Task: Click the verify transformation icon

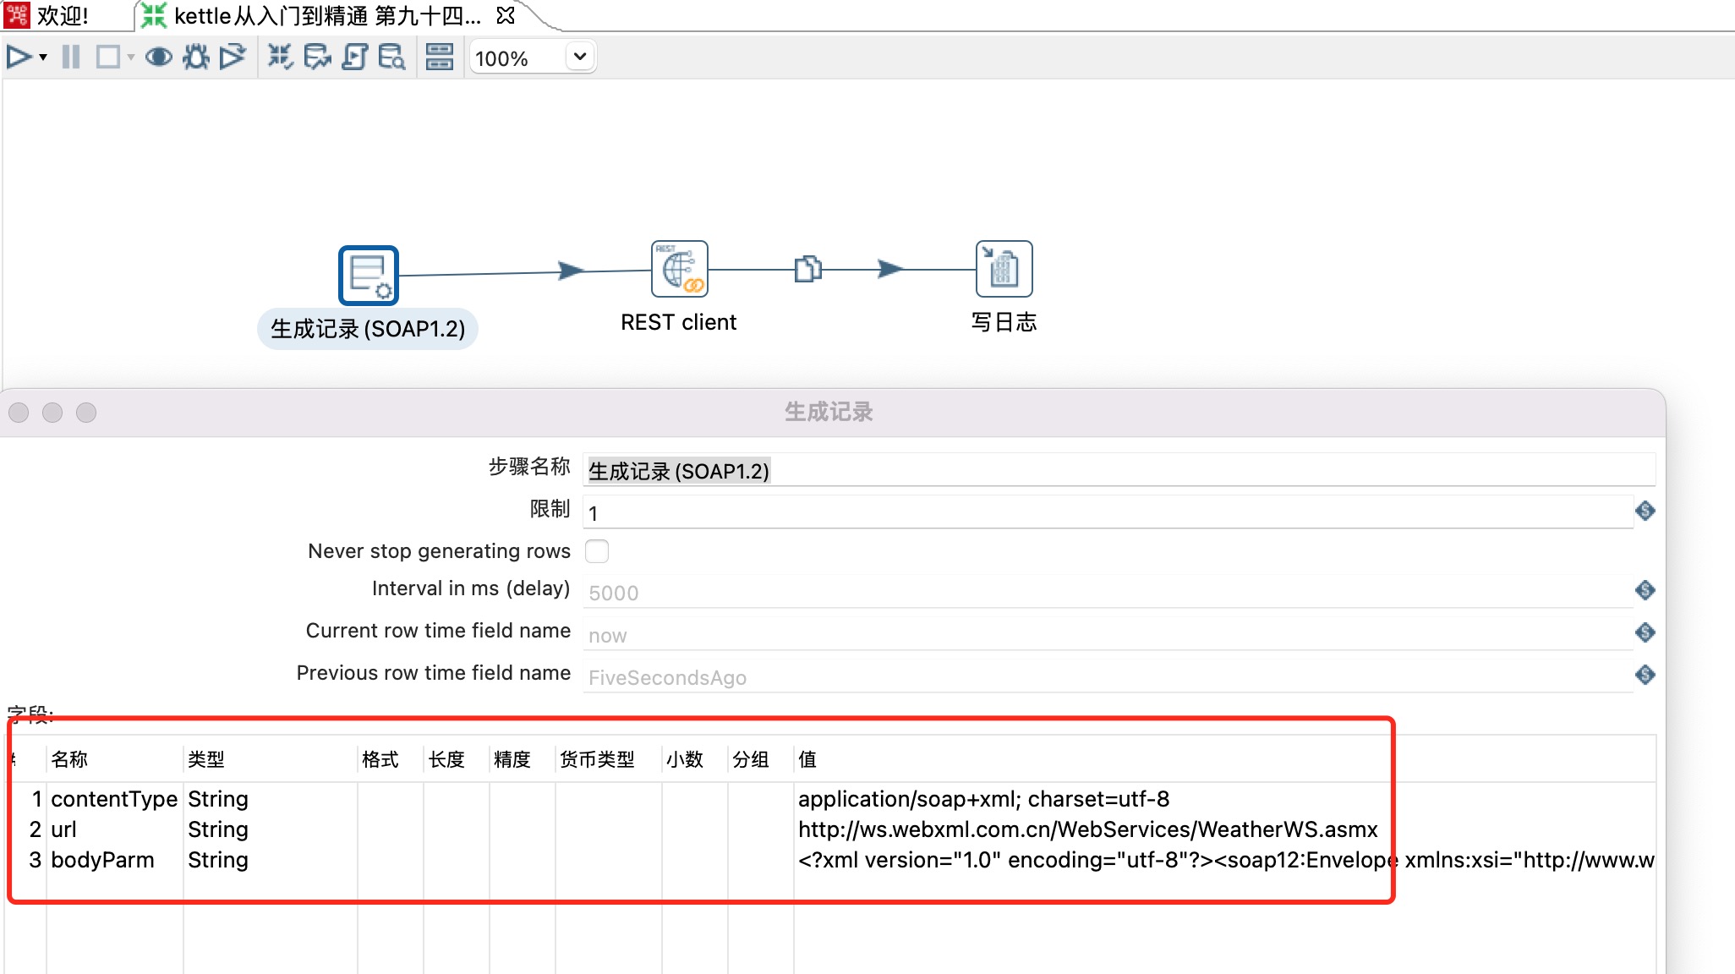Action: point(280,57)
